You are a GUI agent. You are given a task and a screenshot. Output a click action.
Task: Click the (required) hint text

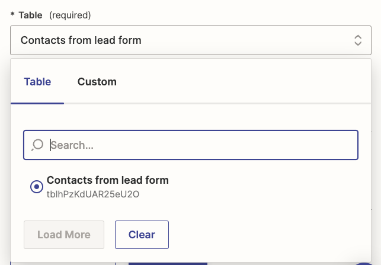[x=70, y=15]
